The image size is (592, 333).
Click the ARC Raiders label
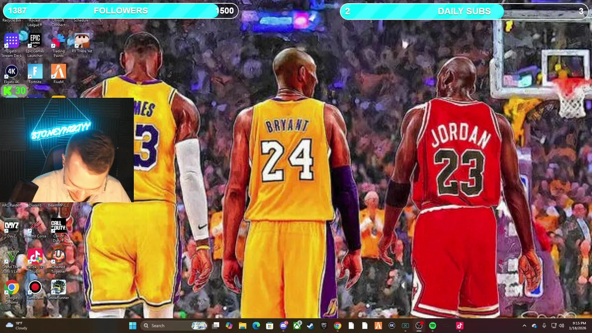point(12,205)
